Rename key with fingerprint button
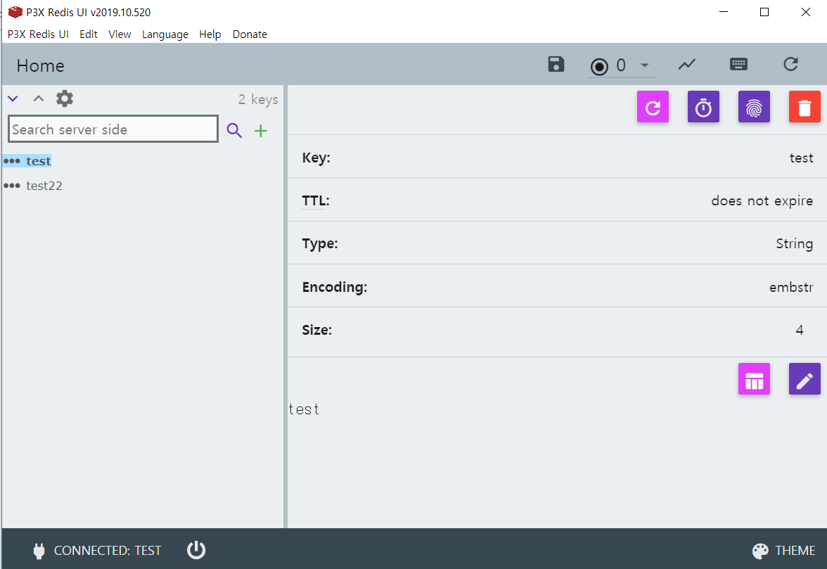 click(x=754, y=107)
